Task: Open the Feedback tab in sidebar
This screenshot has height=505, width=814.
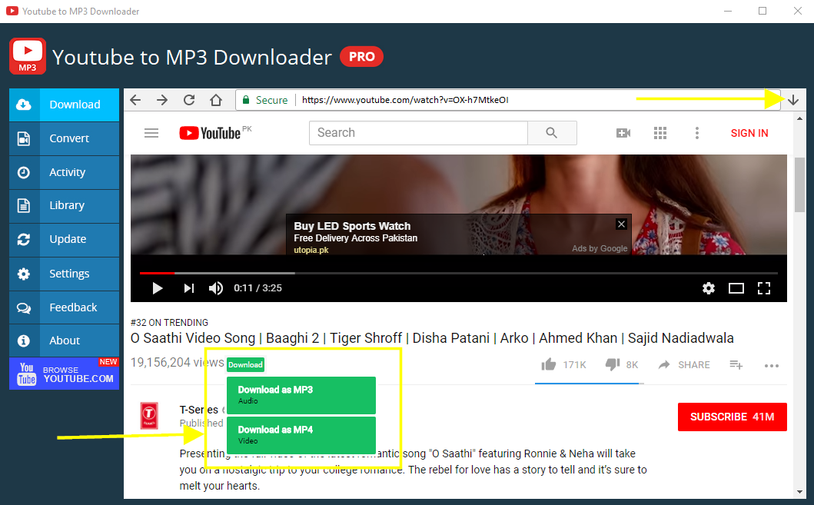Action: pos(64,307)
